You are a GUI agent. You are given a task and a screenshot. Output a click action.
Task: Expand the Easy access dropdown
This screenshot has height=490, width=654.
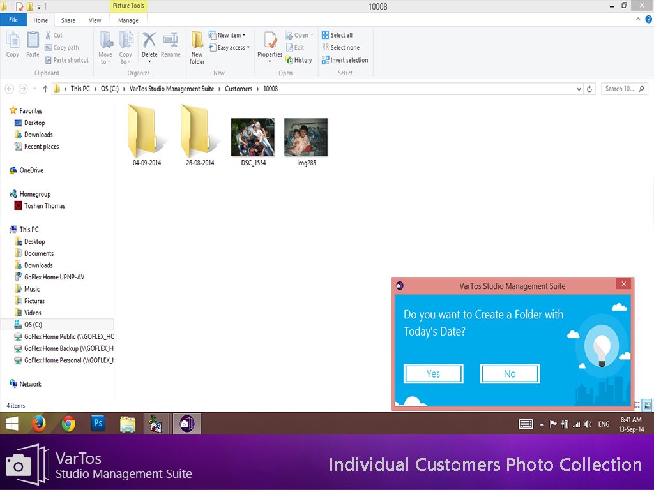coord(248,47)
